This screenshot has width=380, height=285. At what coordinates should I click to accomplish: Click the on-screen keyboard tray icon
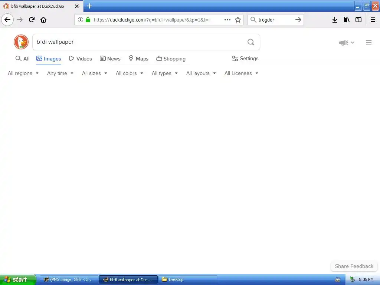(337, 280)
